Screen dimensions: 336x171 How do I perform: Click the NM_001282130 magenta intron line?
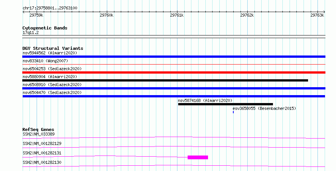174,166
